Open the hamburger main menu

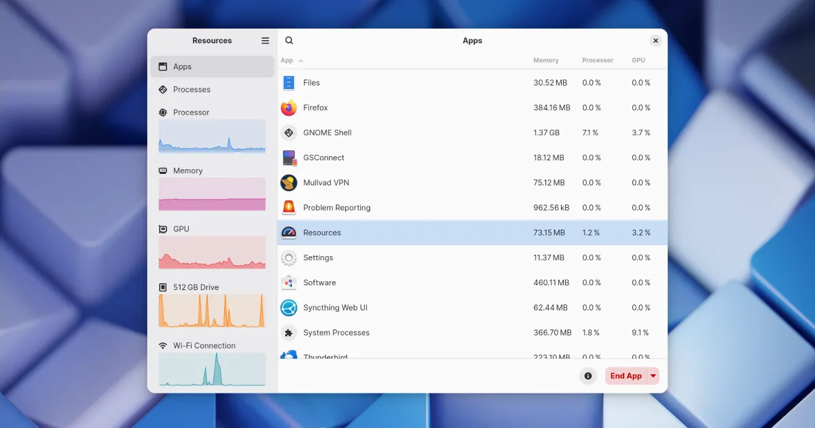[x=266, y=41]
